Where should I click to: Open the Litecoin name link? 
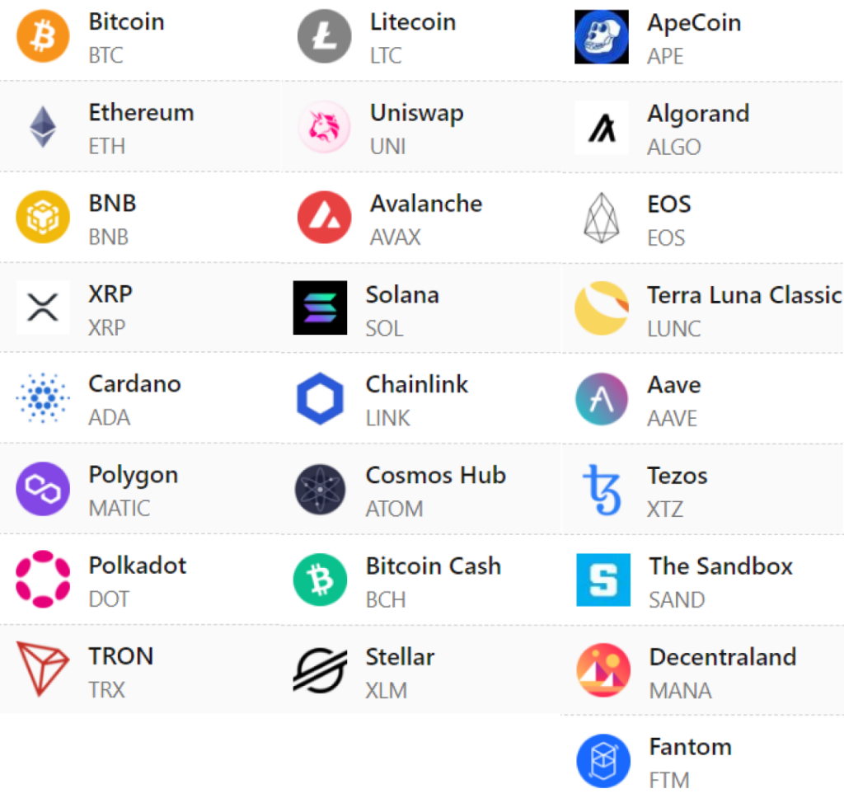point(412,22)
